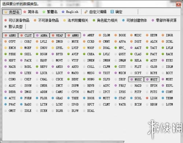Enable the DIAL record type
The width and height of the screenshot is (183, 143).
coord(89,111)
